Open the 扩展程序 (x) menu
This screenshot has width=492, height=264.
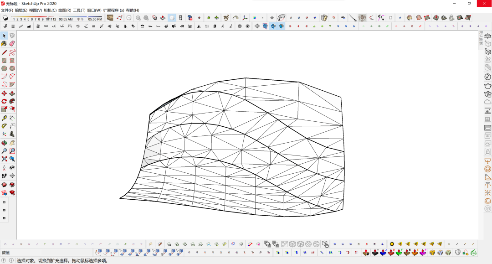(x=113, y=10)
